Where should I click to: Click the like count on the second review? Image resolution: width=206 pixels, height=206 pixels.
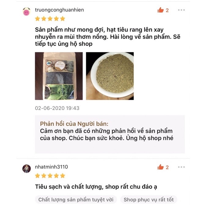coord(167,167)
